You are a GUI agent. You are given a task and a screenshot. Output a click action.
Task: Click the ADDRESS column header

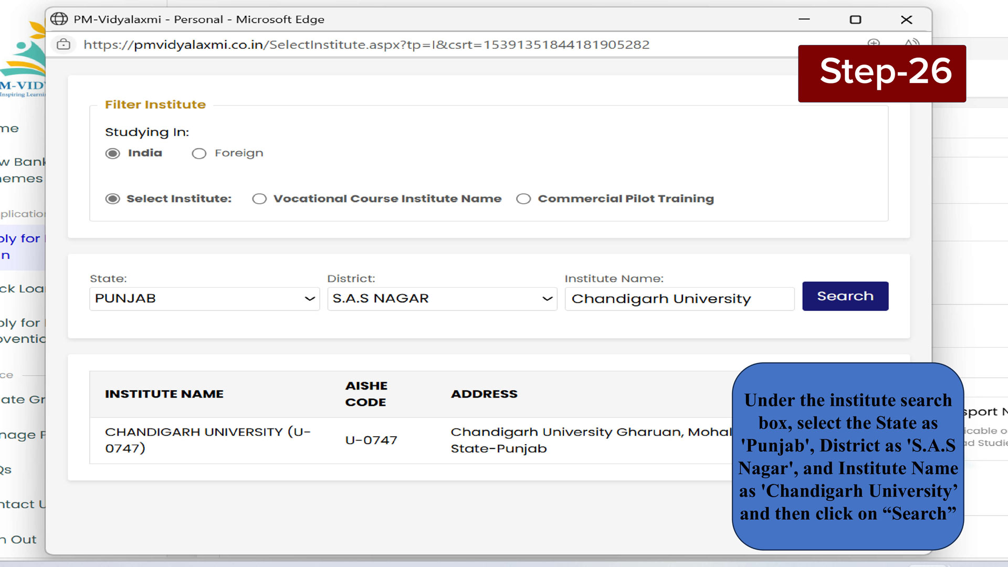point(484,394)
